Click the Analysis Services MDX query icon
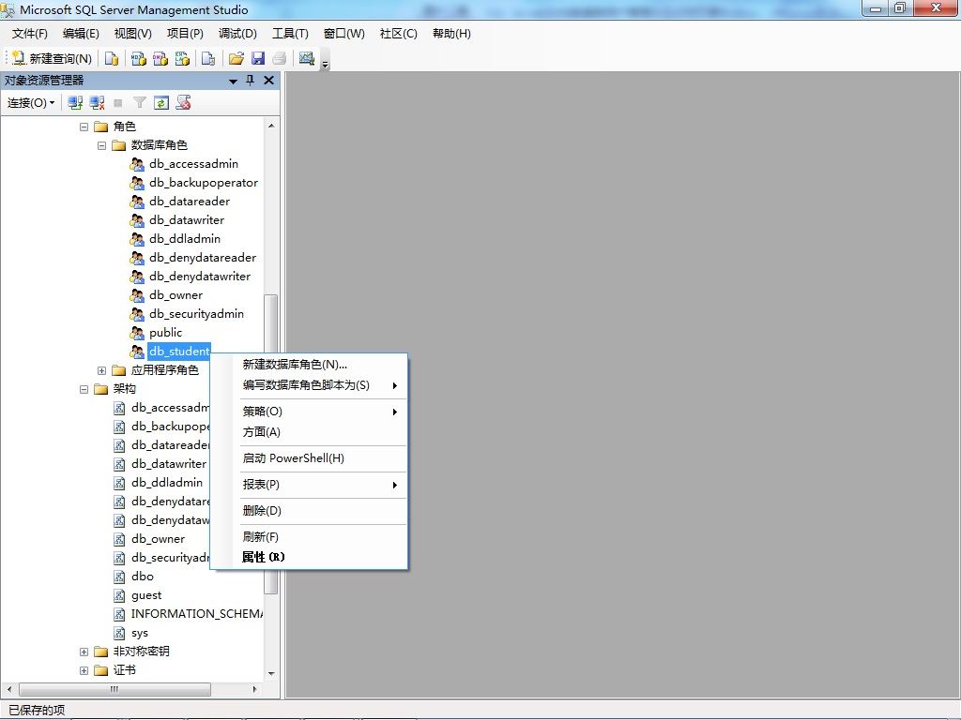This screenshot has height=720, width=961. [x=139, y=58]
